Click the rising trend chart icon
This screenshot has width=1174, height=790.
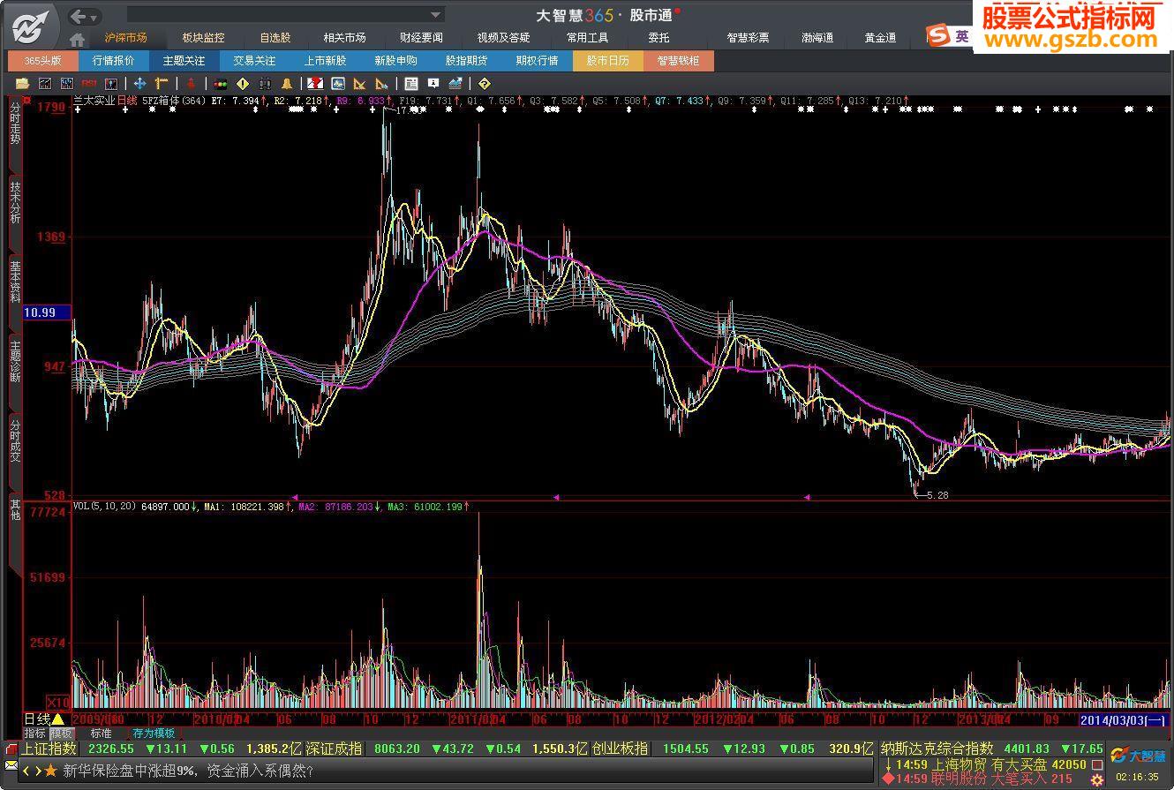pyautogui.click(x=455, y=84)
